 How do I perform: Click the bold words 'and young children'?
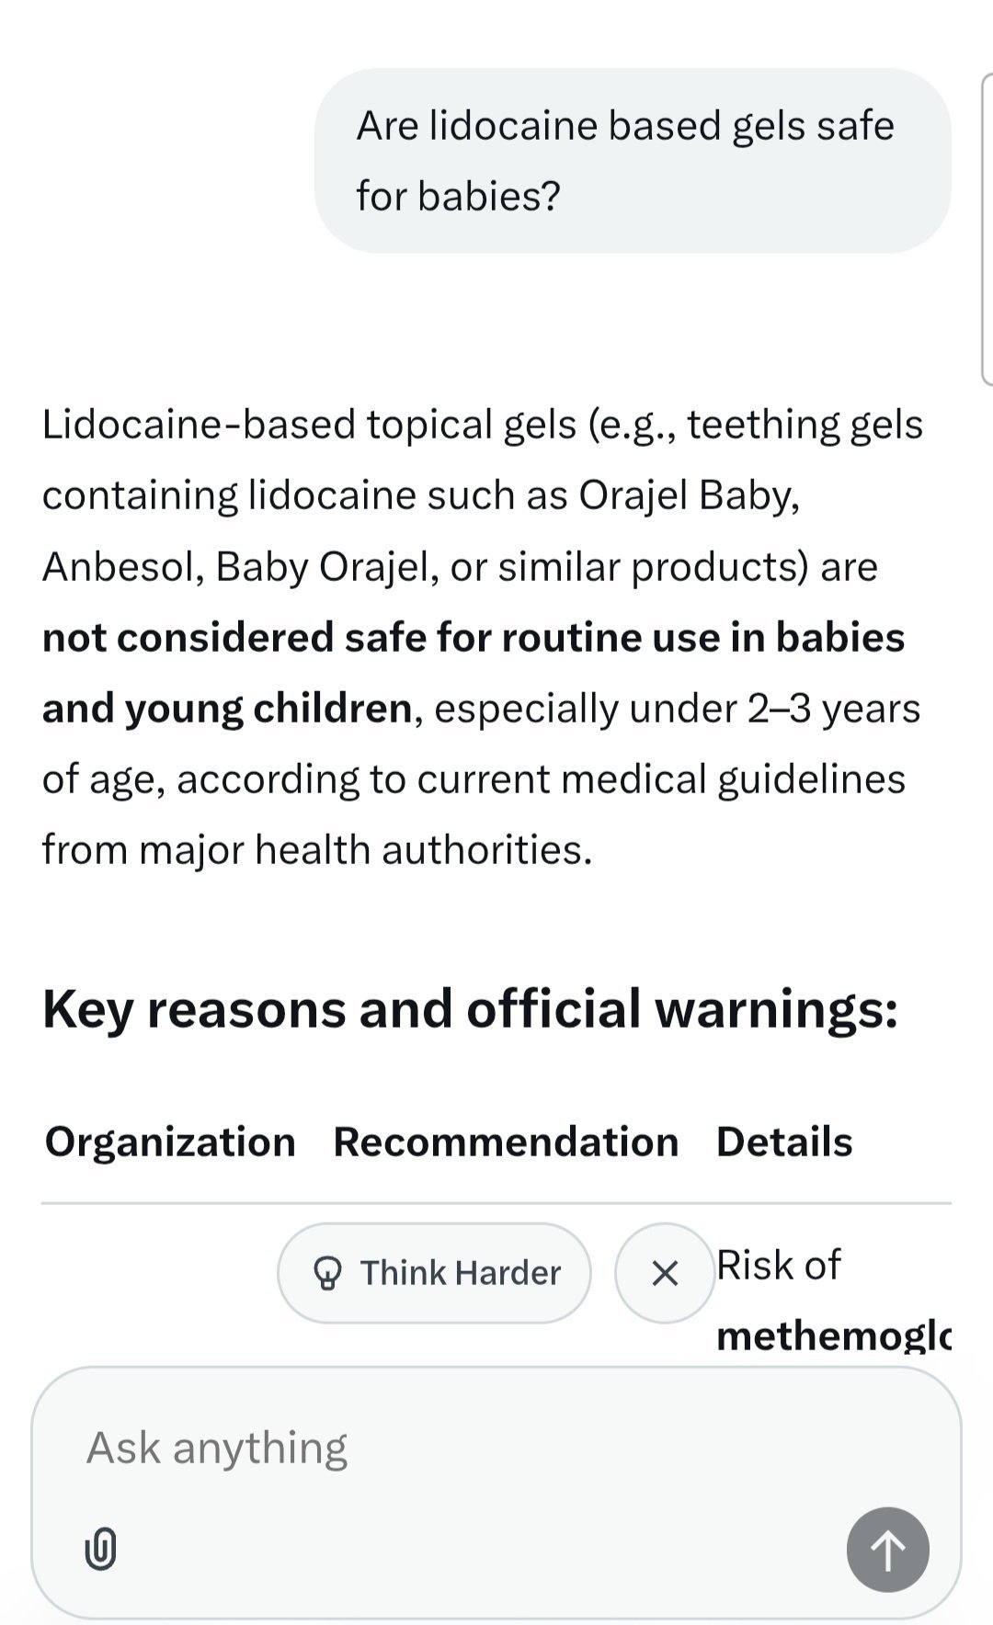tap(227, 708)
